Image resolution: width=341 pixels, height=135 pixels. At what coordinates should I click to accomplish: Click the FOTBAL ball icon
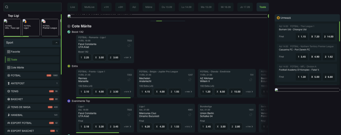[9, 75]
